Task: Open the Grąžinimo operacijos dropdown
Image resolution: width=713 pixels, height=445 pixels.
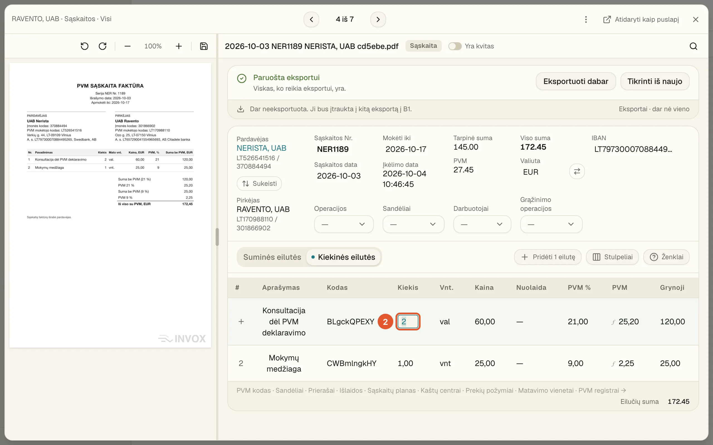Action: pos(551,224)
